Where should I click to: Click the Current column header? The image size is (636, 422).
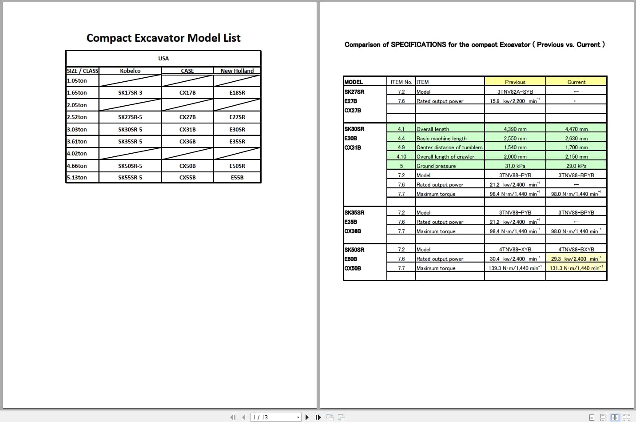576,82
